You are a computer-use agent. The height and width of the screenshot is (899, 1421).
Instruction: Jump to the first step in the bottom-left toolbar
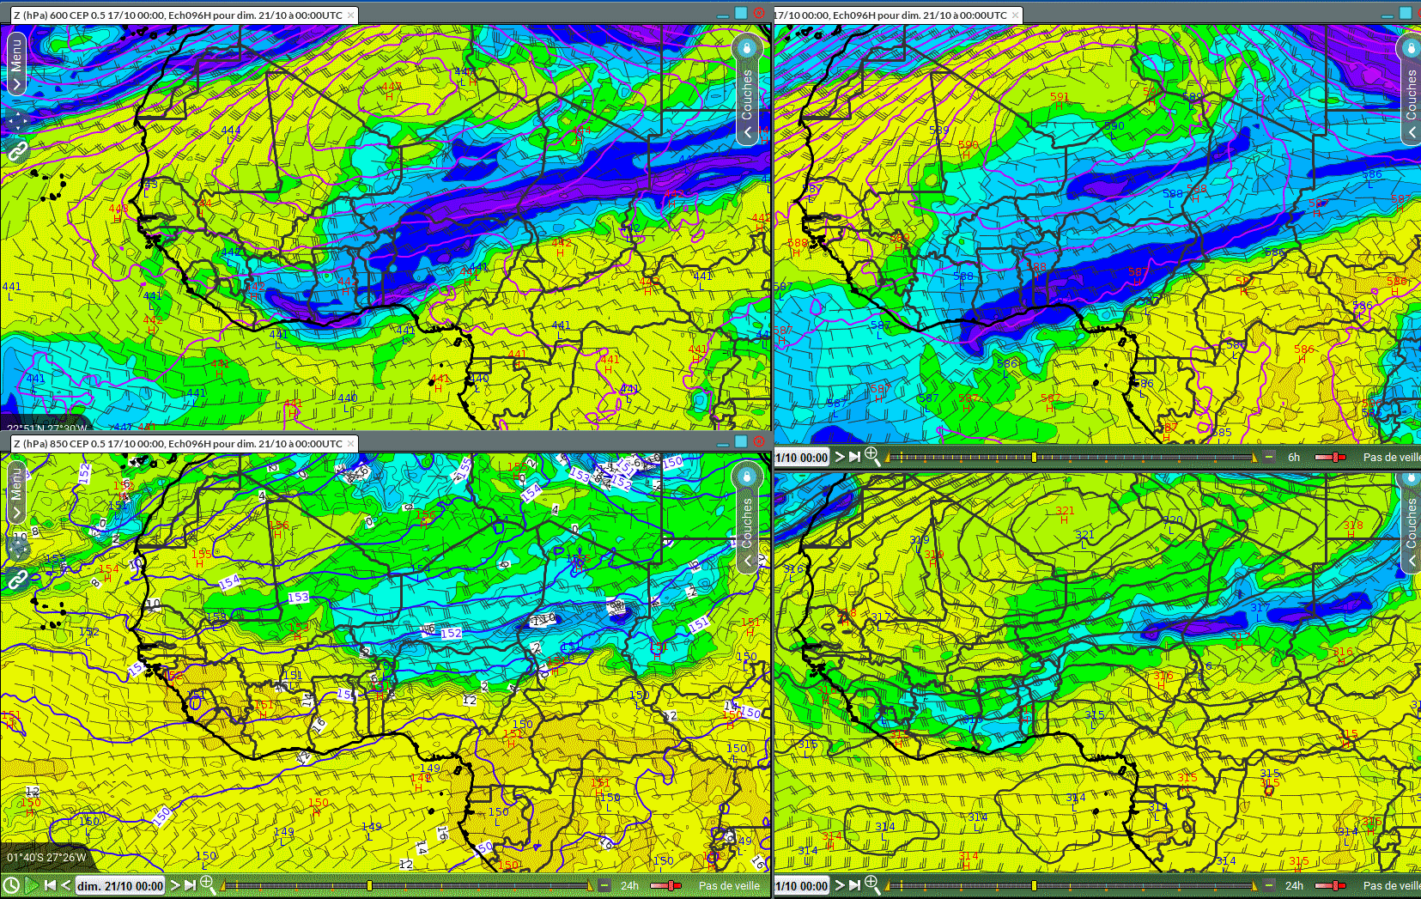pos(50,885)
